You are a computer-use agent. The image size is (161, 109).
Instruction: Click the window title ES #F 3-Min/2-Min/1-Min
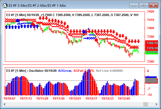point(37,5)
